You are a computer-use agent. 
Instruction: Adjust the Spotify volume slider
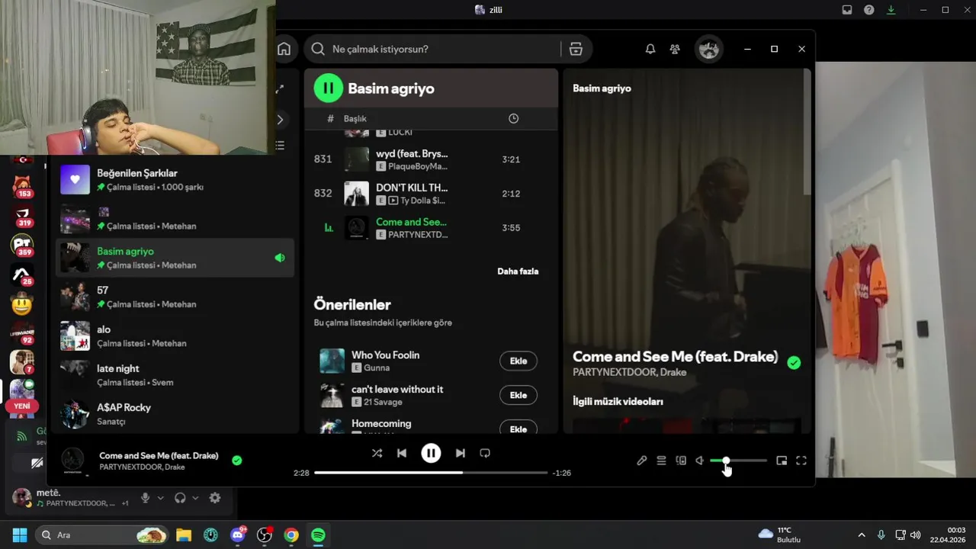[x=738, y=461]
